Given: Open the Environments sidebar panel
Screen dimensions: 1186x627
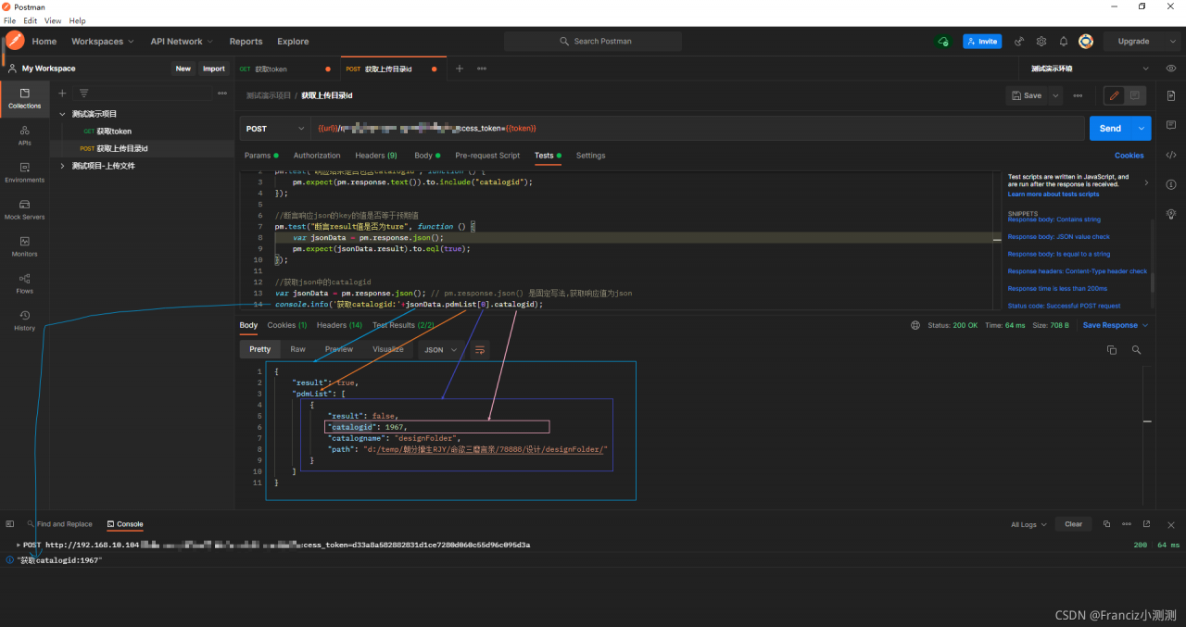Looking at the screenshot, I should click(25, 172).
